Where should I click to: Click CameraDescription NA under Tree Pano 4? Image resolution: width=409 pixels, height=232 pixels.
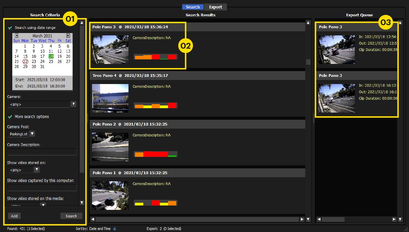pyautogui.click(x=151, y=86)
